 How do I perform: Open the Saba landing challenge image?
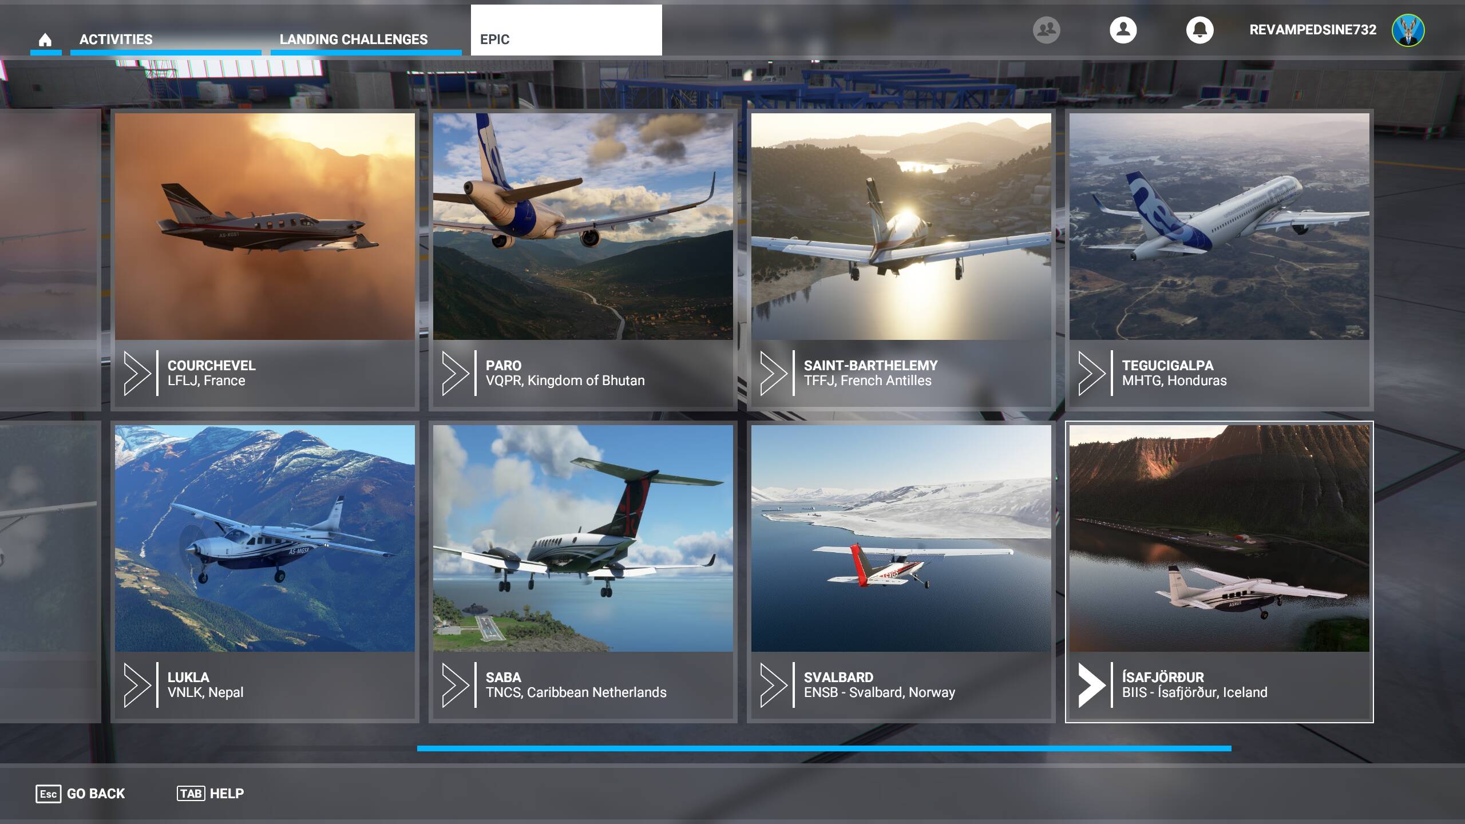click(583, 538)
